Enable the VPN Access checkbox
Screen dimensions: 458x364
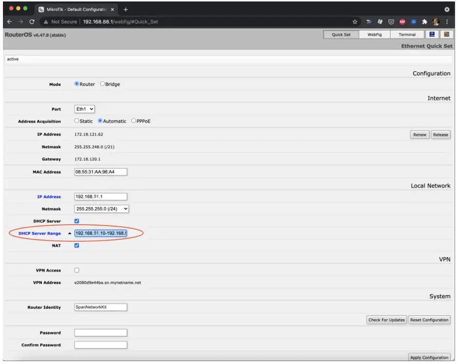click(x=76, y=269)
